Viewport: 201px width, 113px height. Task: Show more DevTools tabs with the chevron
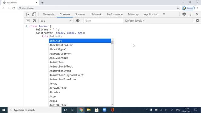[x=164, y=14]
